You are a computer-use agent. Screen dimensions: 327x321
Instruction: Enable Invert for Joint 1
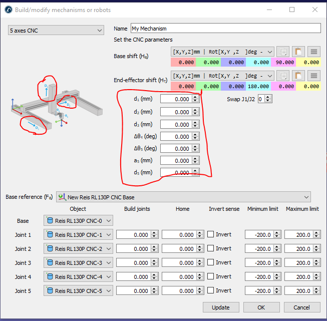[211, 234]
